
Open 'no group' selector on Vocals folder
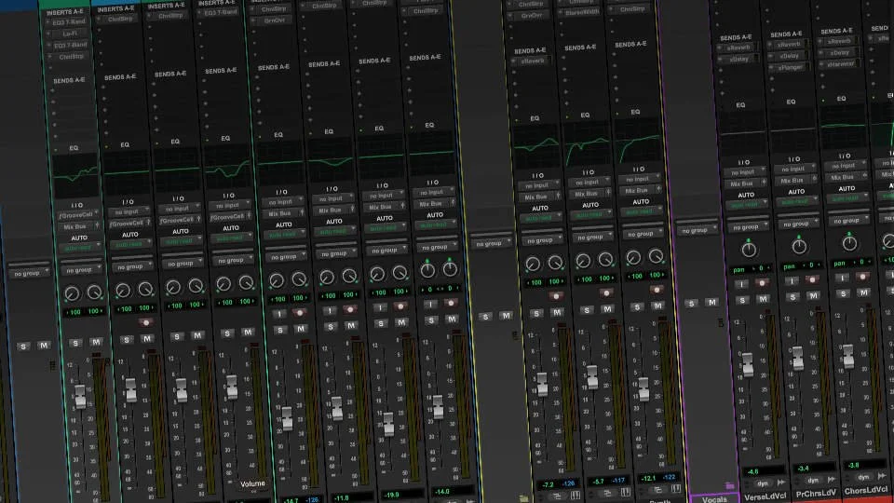click(698, 230)
